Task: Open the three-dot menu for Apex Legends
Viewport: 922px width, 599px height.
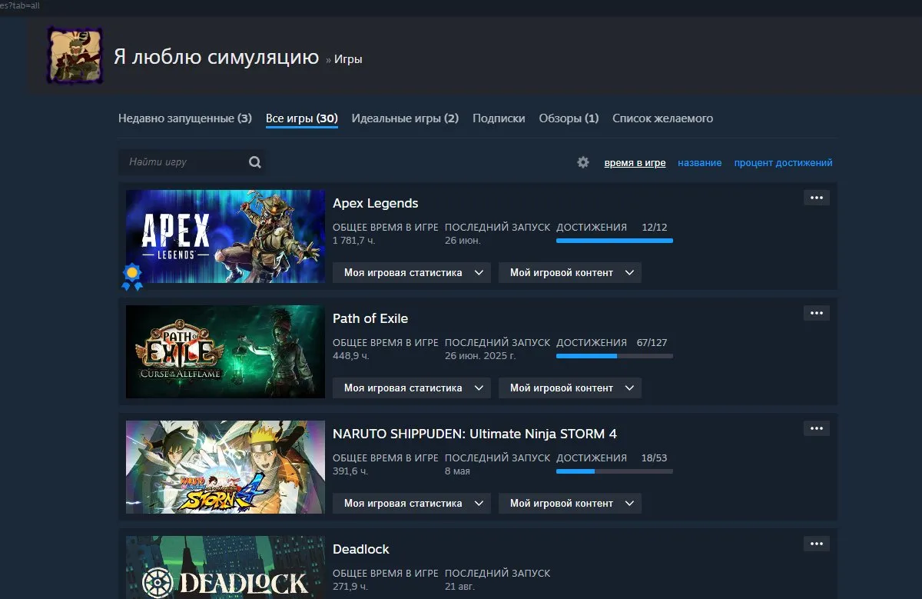Action: point(817,198)
